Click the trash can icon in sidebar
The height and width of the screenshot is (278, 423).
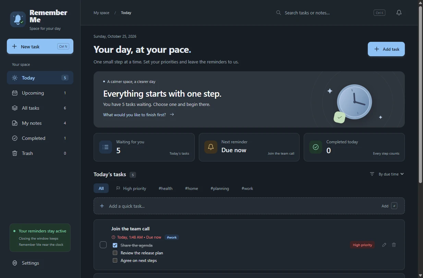point(15,153)
